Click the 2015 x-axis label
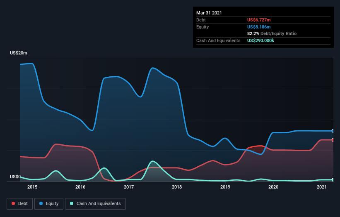This screenshot has width=340, height=217. click(32, 187)
